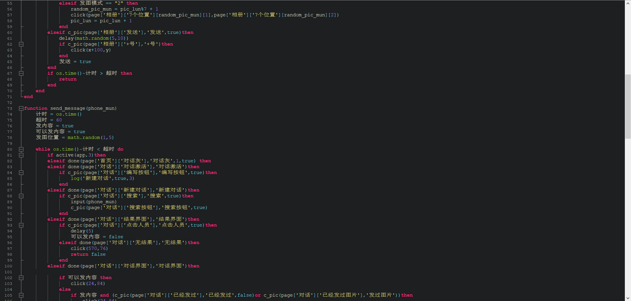The height and width of the screenshot is (301, 631).
Task: Collapse function send_message fold at line 73
Action: [x=21, y=108]
